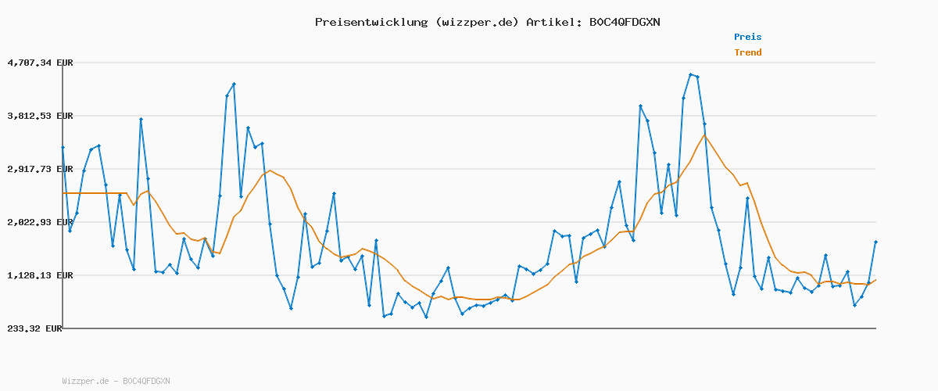Pick the 2,022.93 EUR axis label
Screen dimensions: 938x391
[40, 222]
